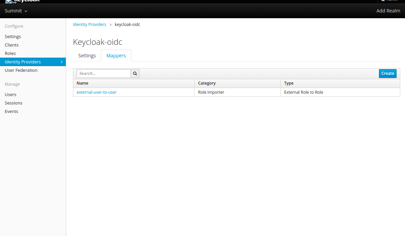The width and height of the screenshot is (405, 236).
Task: Open User Federation in the sidebar
Action: pyautogui.click(x=21, y=70)
